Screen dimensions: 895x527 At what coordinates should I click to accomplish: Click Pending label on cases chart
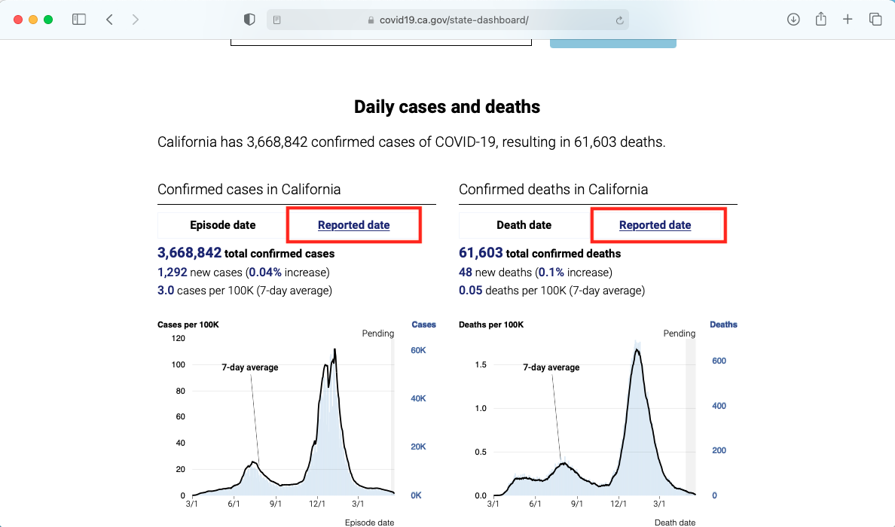(x=378, y=333)
